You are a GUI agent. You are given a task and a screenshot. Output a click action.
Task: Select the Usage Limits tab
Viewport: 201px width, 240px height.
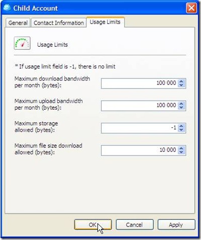click(105, 22)
